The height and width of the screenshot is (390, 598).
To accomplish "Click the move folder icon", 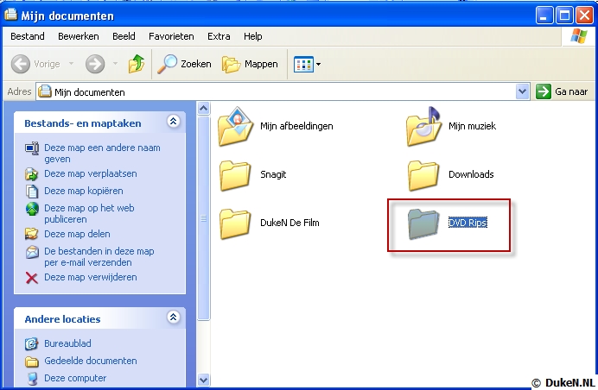I will coord(32,174).
